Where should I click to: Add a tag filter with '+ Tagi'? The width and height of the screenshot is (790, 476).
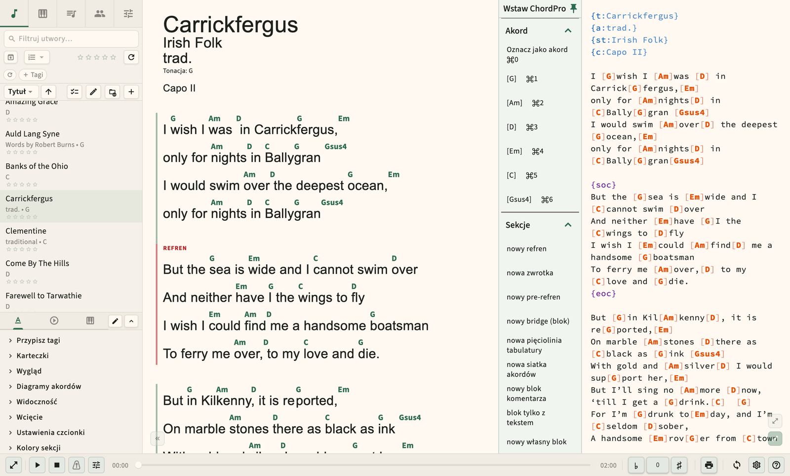[33, 75]
